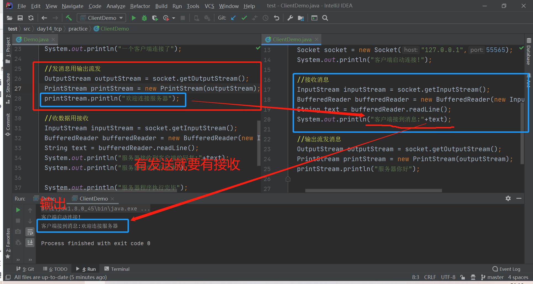Hide the Run panel with minimize dash
This screenshot has height=284, width=533.
(x=519, y=198)
